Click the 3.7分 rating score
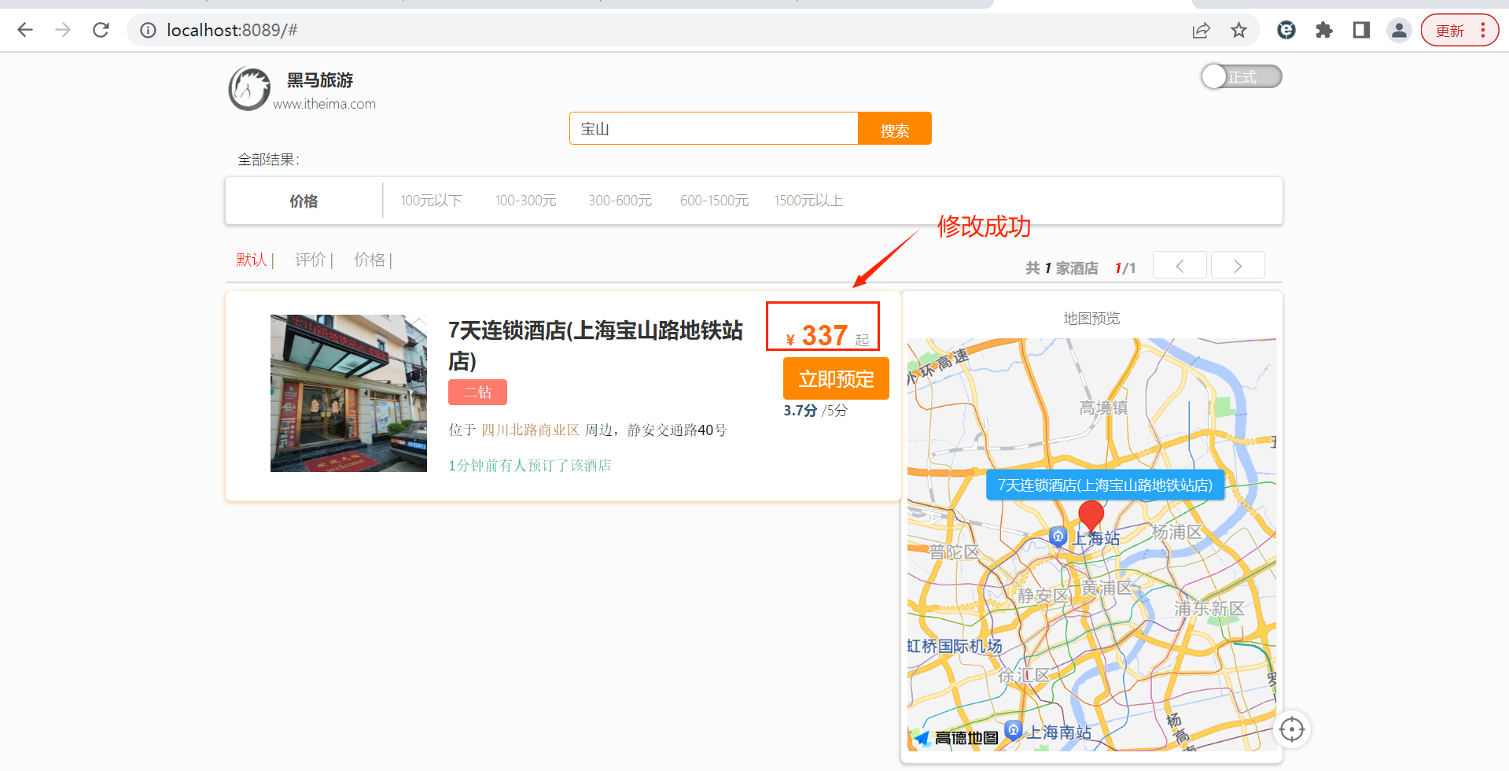Screen dimensions: 1509x771 pos(801,411)
